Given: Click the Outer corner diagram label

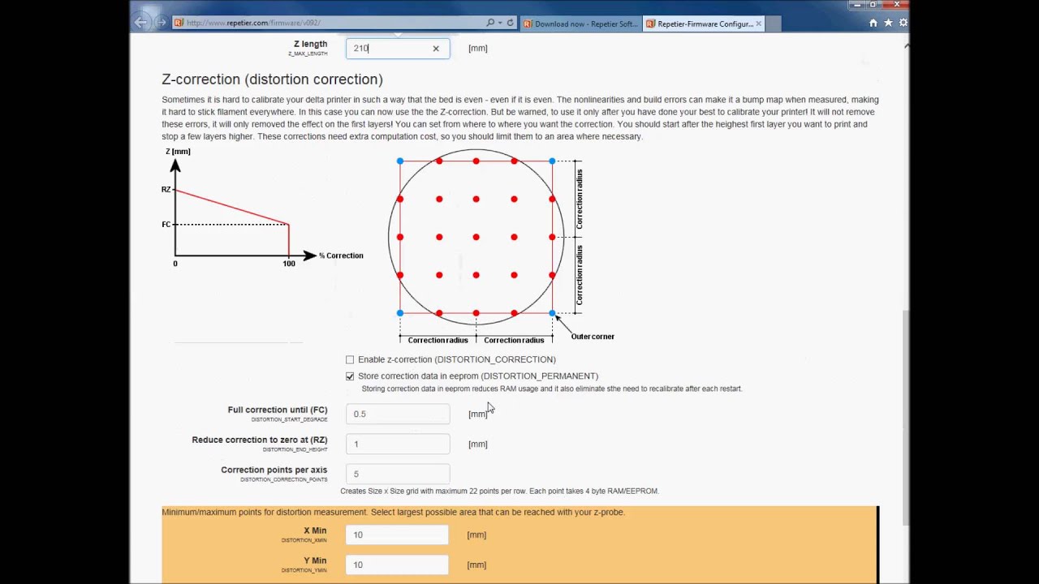Looking at the screenshot, I should pos(593,337).
